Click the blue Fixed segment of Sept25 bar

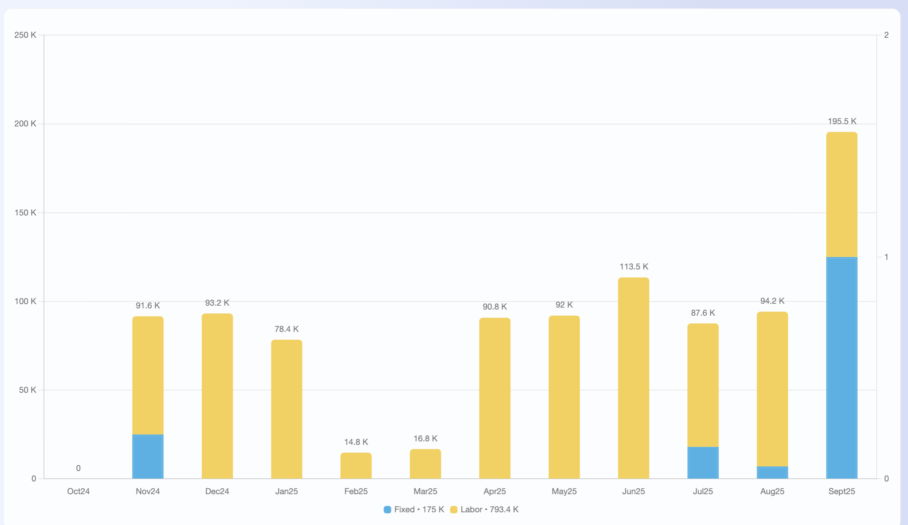(842, 368)
